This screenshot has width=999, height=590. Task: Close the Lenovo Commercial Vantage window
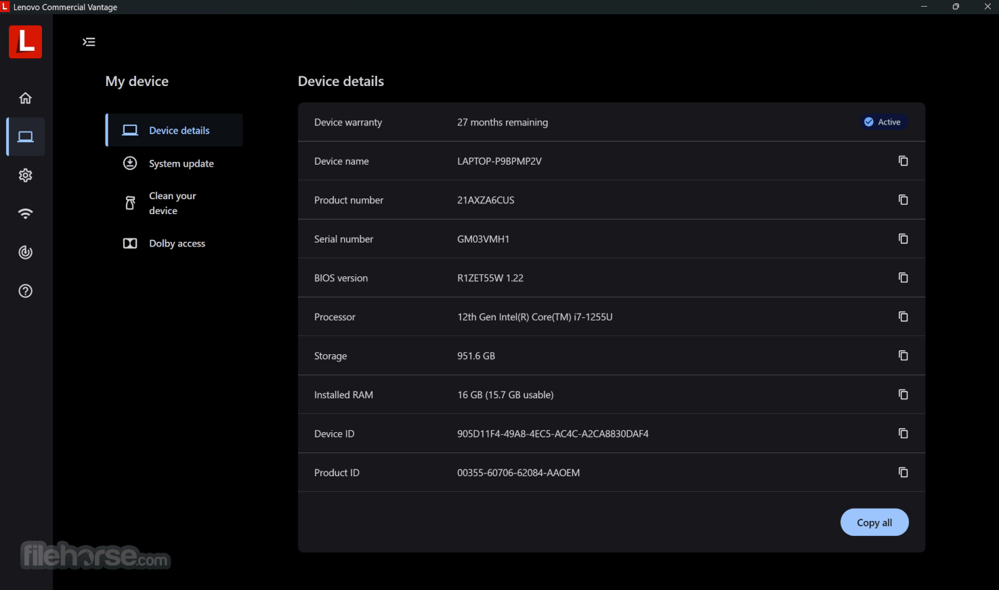pyautogui.click(x=987, y=7)
